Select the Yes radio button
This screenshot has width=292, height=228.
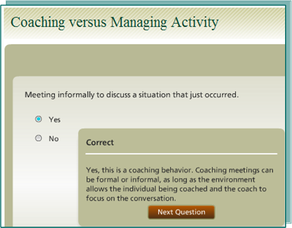38,119
